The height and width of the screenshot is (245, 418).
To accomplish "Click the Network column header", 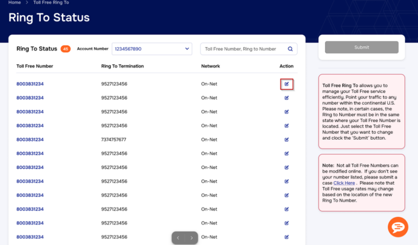I will click(x=211, y=66).
